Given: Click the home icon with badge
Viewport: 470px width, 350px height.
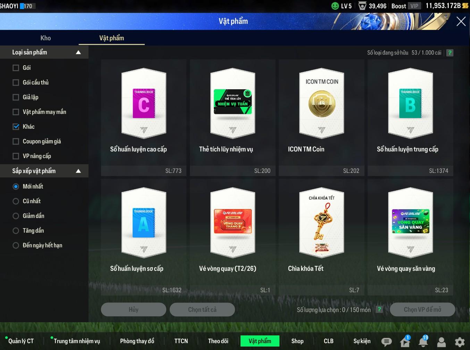Looking at the screenshot, I should coord(405,342).
